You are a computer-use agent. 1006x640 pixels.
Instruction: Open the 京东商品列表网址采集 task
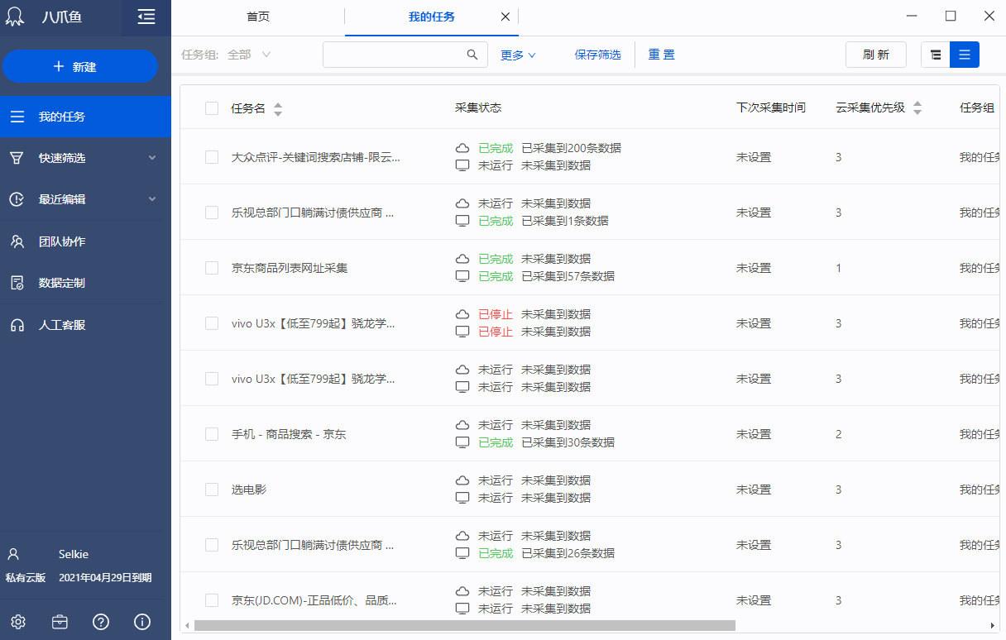[290, 268]
